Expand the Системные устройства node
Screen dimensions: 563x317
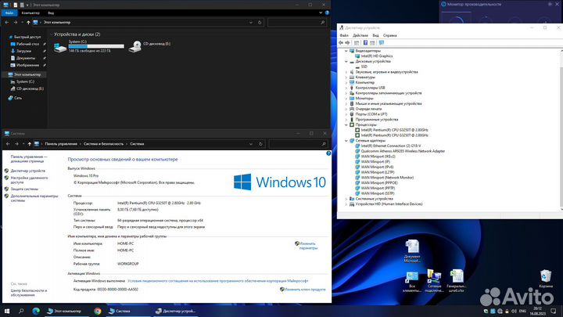pos(346,199)
